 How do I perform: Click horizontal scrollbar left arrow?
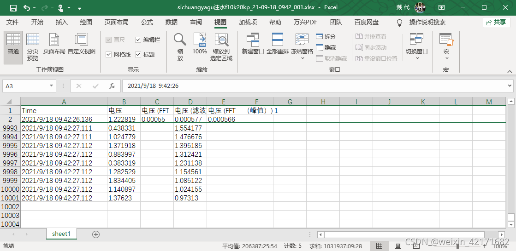(x=320, y=234)
